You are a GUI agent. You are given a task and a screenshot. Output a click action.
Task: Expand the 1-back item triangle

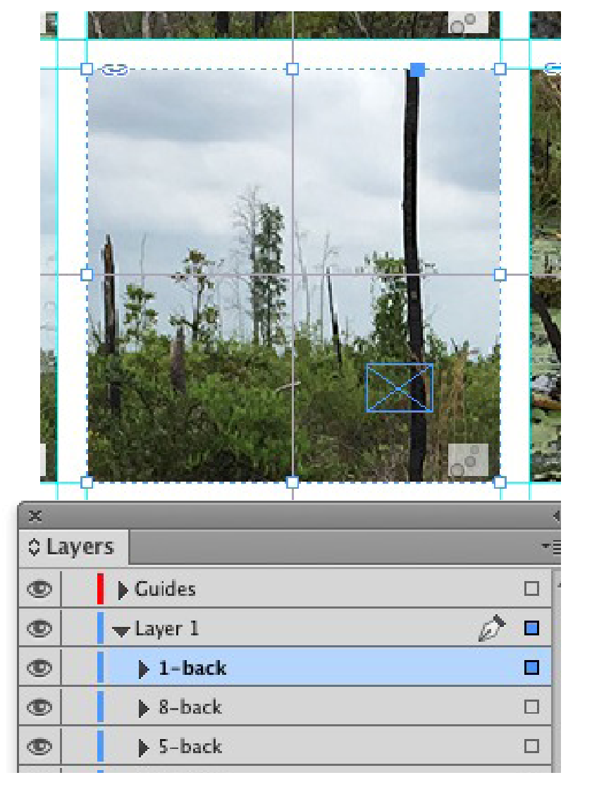pyautogui.click(x=144, y=669)
